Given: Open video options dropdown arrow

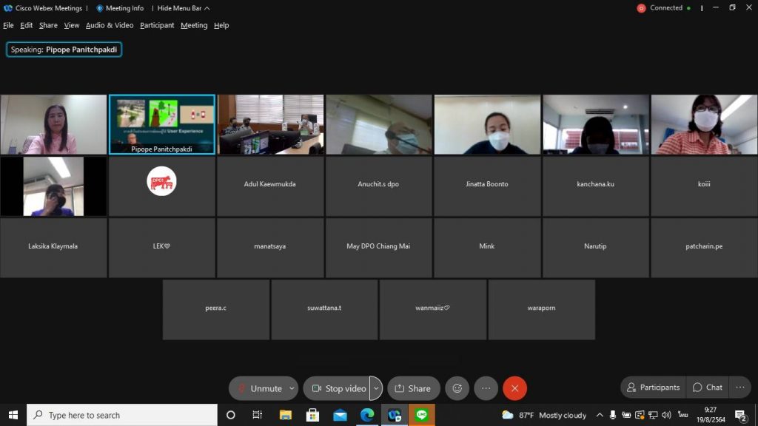Looking at the screenshot, I should tap(376, 388).
